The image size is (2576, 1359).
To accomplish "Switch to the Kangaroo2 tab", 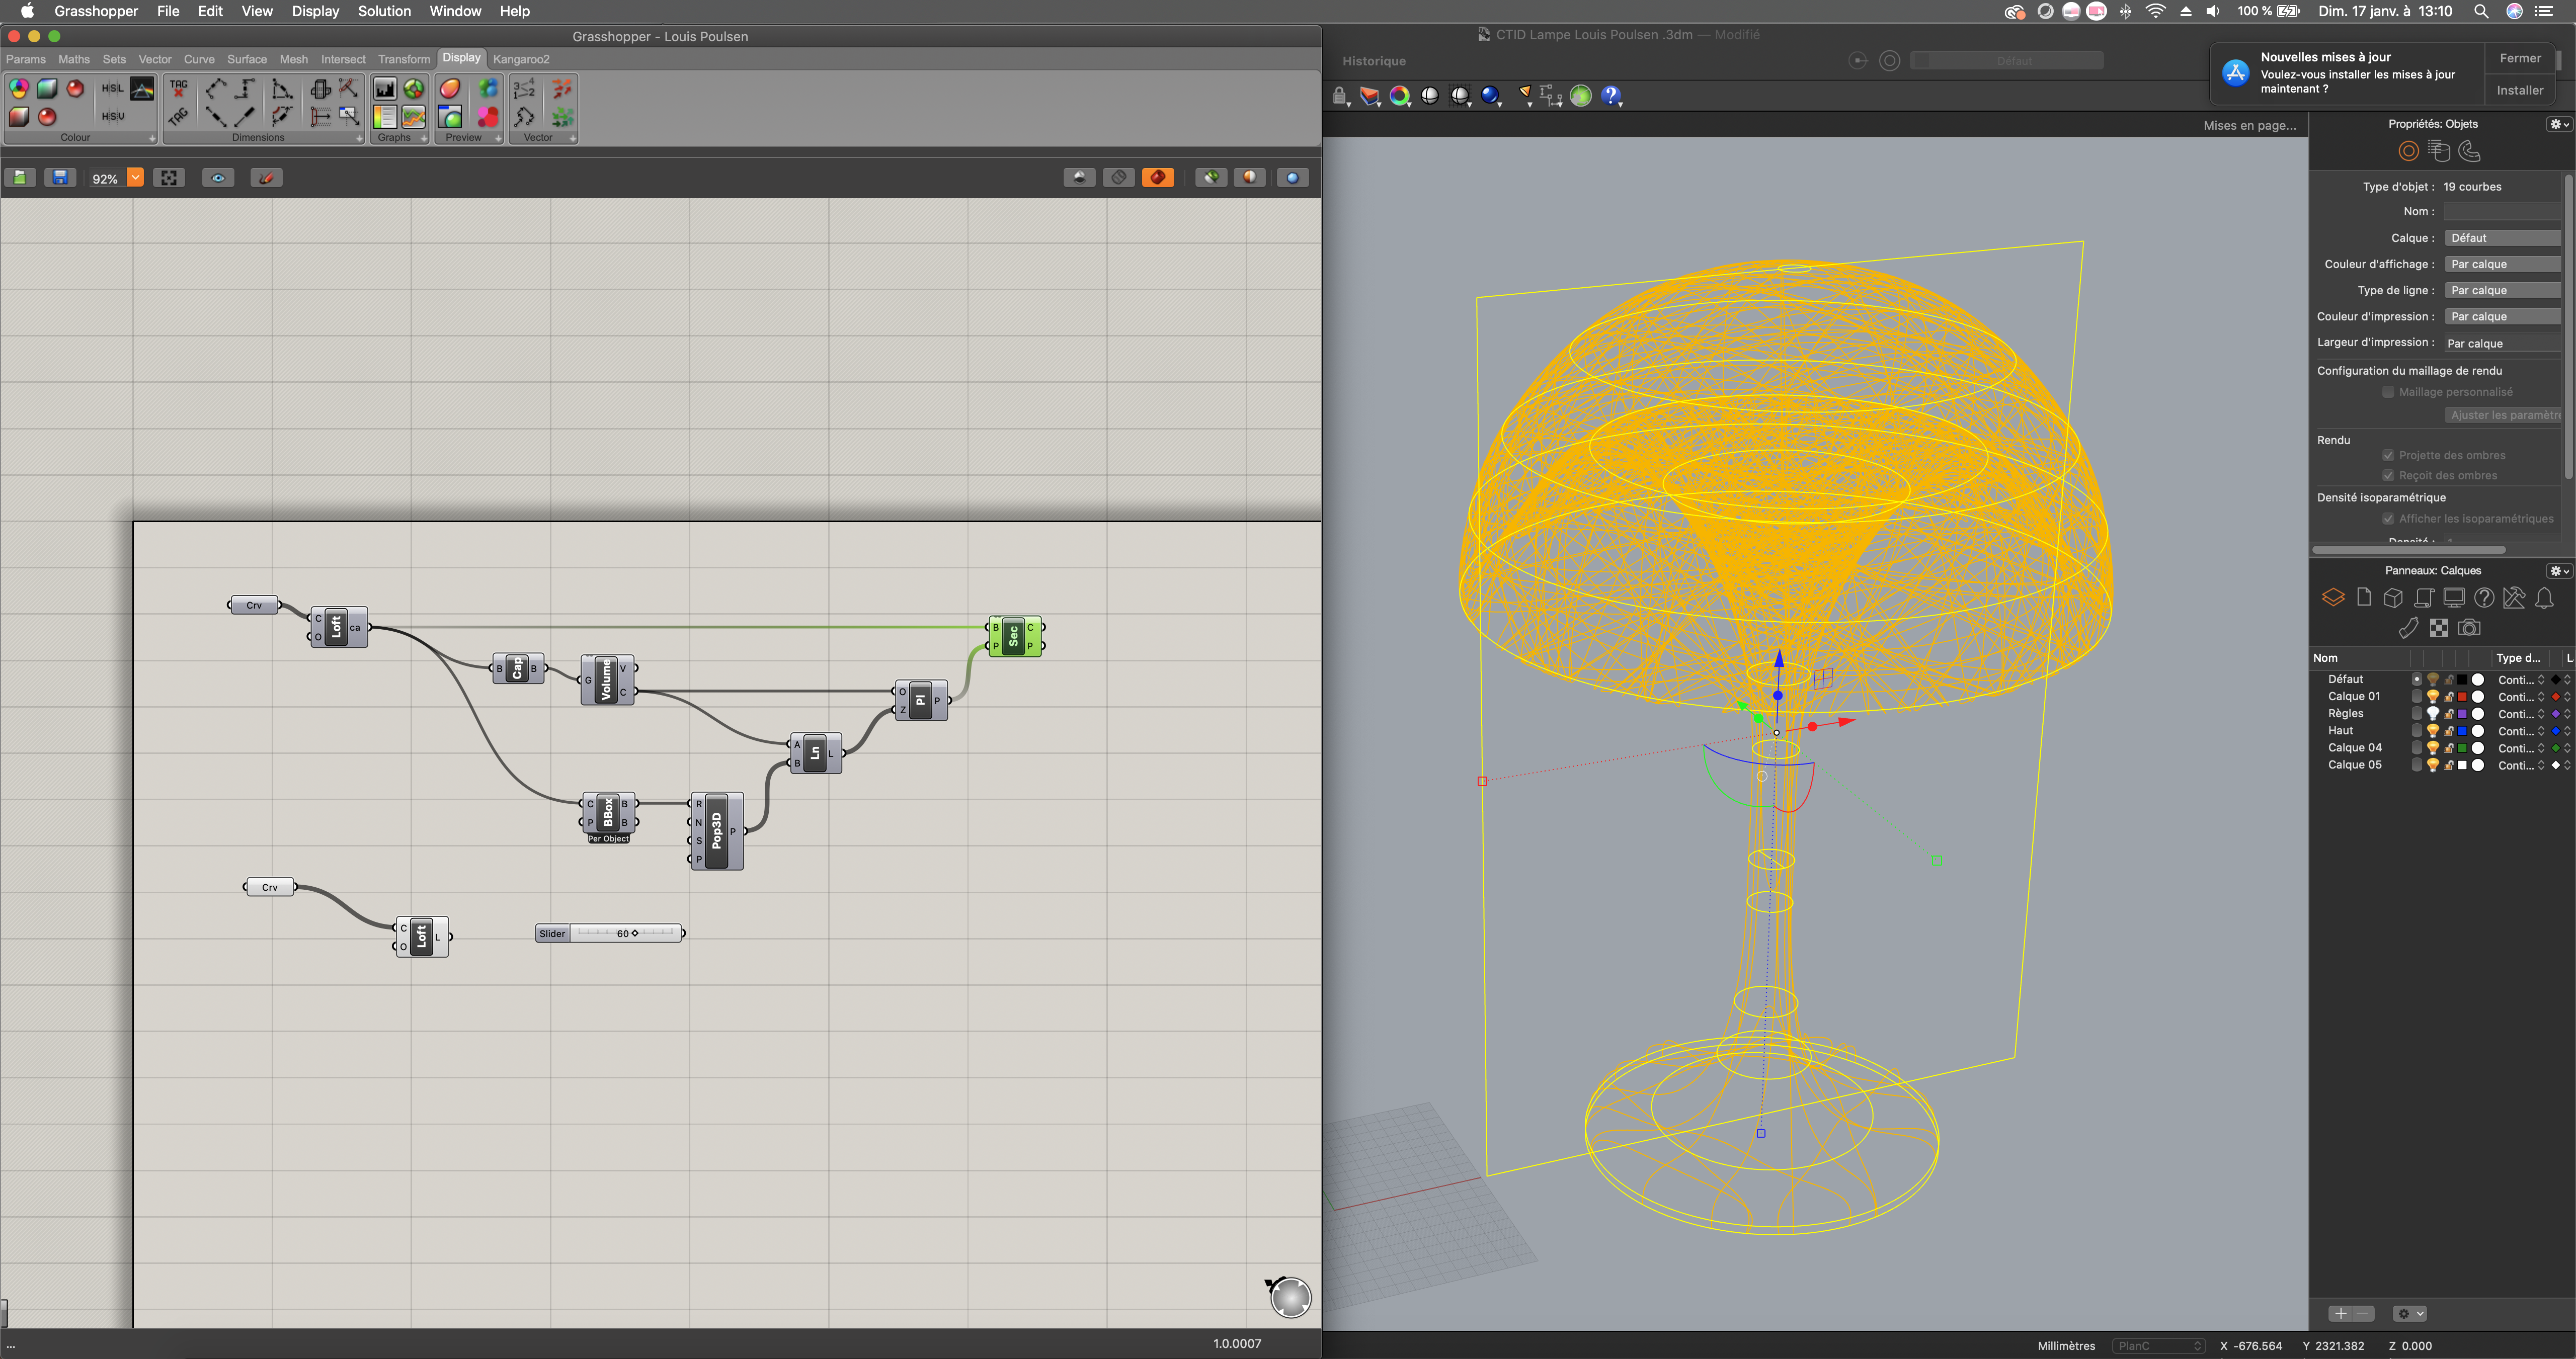I will [521, 59].
